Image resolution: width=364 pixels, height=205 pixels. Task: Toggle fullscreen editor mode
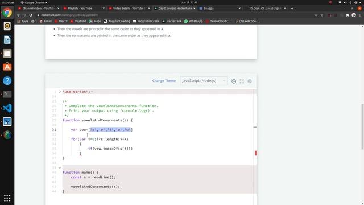[x=242, y=81]
